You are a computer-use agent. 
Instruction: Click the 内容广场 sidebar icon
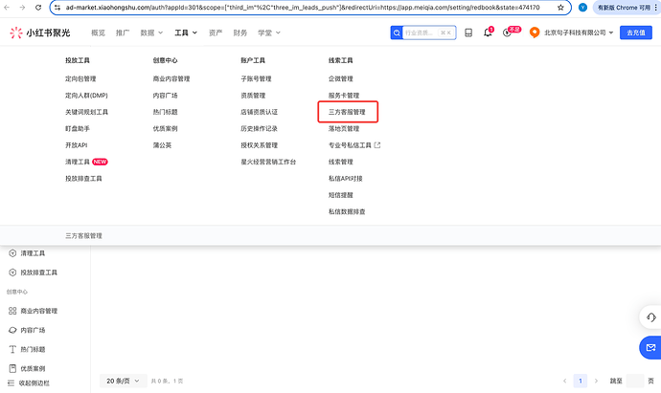point(12,330)
